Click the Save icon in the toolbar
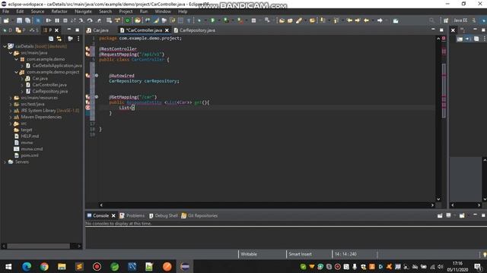Viewport: 487px width, 273px height. click(19, 20)
